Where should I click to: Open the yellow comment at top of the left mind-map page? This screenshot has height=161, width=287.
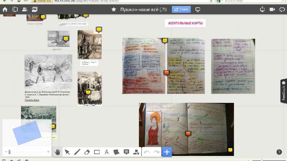(x=165, y=41)
